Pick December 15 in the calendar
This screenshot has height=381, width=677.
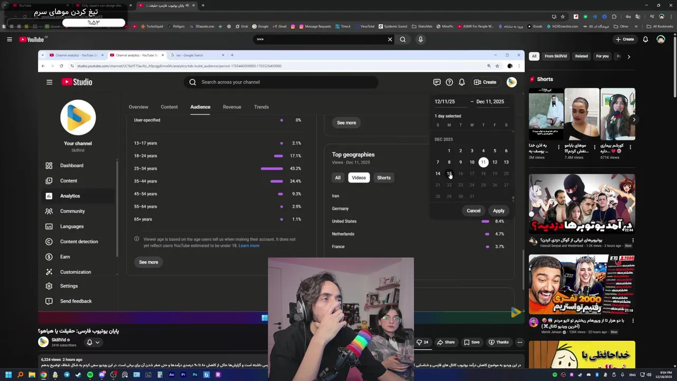click(x=449, y=174)
